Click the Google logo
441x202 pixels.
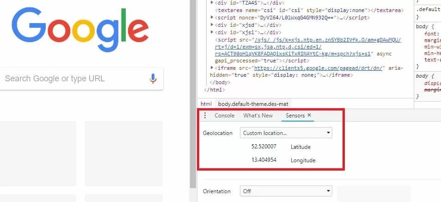tap(80, 30)
